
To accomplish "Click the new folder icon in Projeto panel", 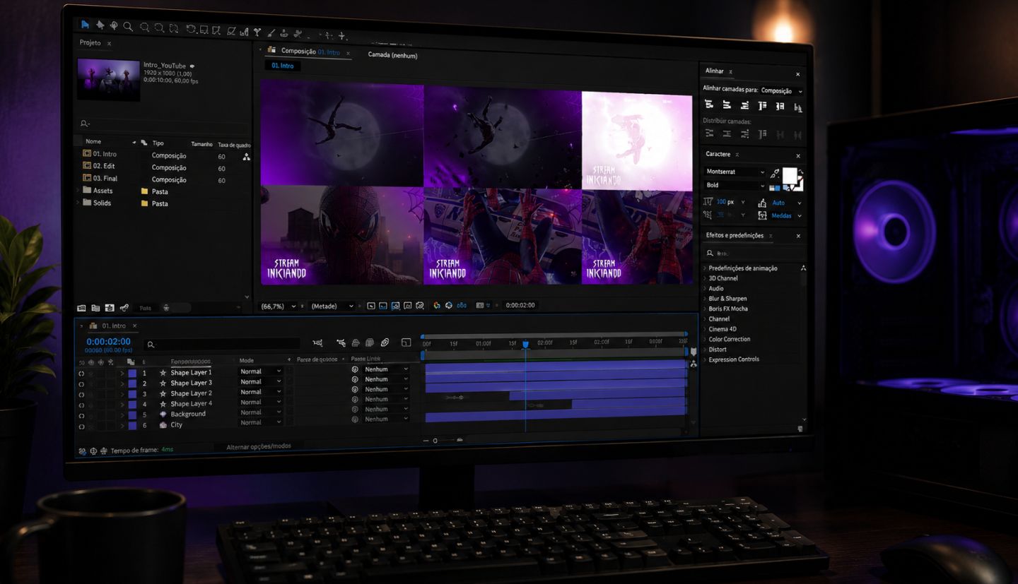I will click(x=95, y=308).
